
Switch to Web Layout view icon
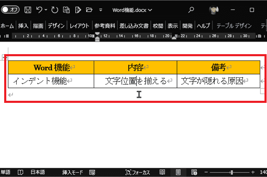pyautogui.click(x=194, y=172)
